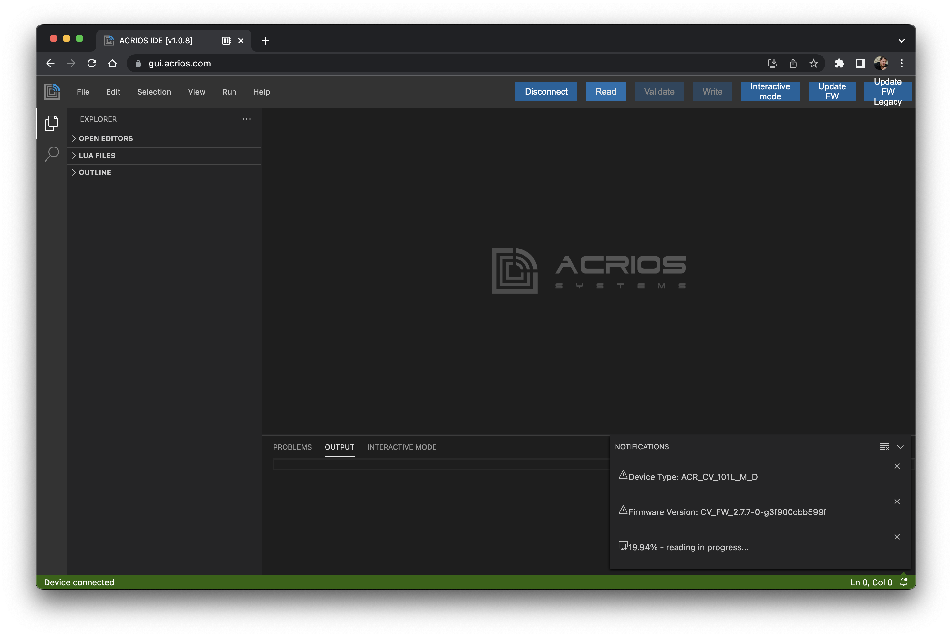
Task: Expand the LUA FILES section
Action: coord(164,156)
